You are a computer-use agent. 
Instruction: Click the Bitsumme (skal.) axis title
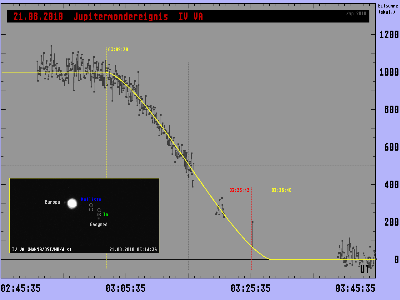pyautogui.click(x=387, y=9)
